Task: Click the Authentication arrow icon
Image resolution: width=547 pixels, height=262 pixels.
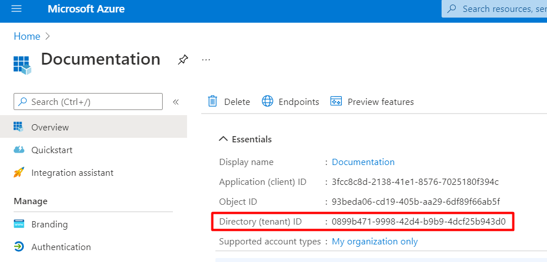Action: point(19,247)
